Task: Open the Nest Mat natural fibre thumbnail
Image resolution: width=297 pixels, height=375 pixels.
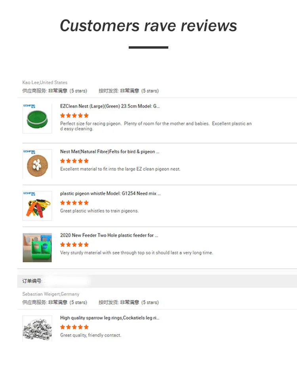Action: 37,163
